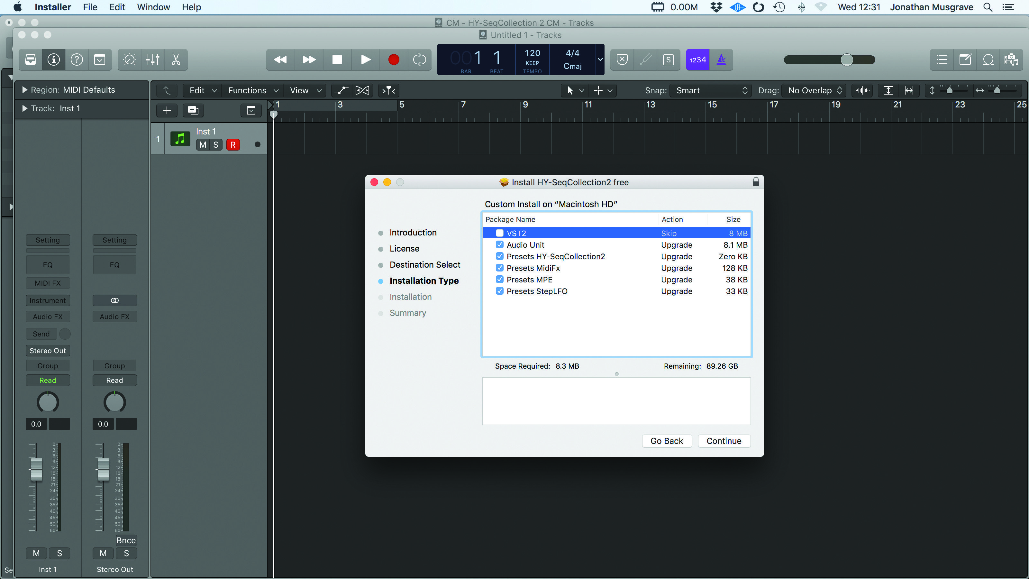Screen dimensions: 1029x579
Task: Mute the Inst 1 track header
Action: pyautogui.click(x=203, y=145)
